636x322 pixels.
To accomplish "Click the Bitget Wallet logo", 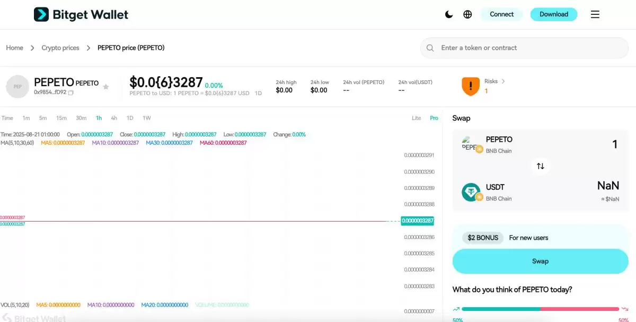I will click(81, 14).
